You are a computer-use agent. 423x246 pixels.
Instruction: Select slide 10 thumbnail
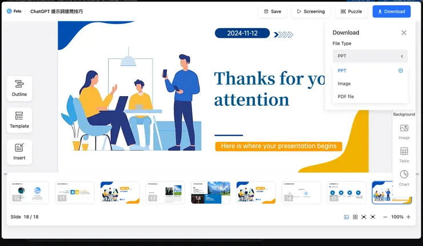coord(29,193)
